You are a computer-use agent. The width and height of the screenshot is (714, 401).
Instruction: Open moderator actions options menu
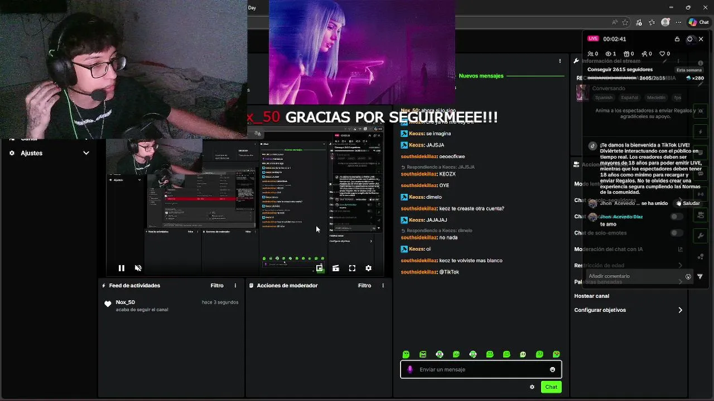tap(383, 285)
